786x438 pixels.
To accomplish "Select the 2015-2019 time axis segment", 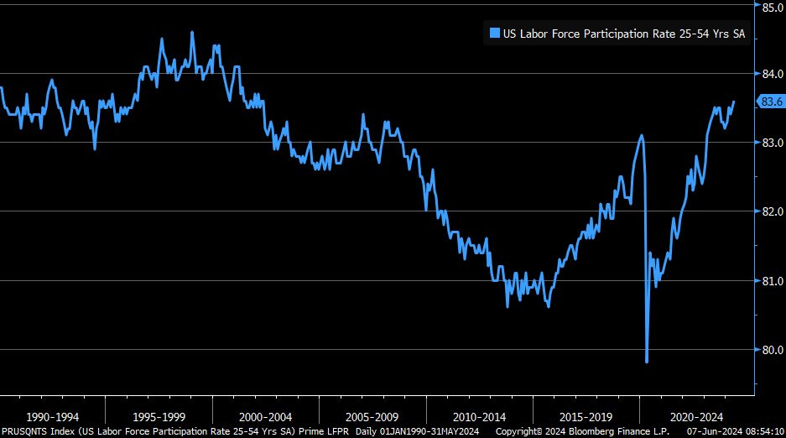I will [586, 416].
